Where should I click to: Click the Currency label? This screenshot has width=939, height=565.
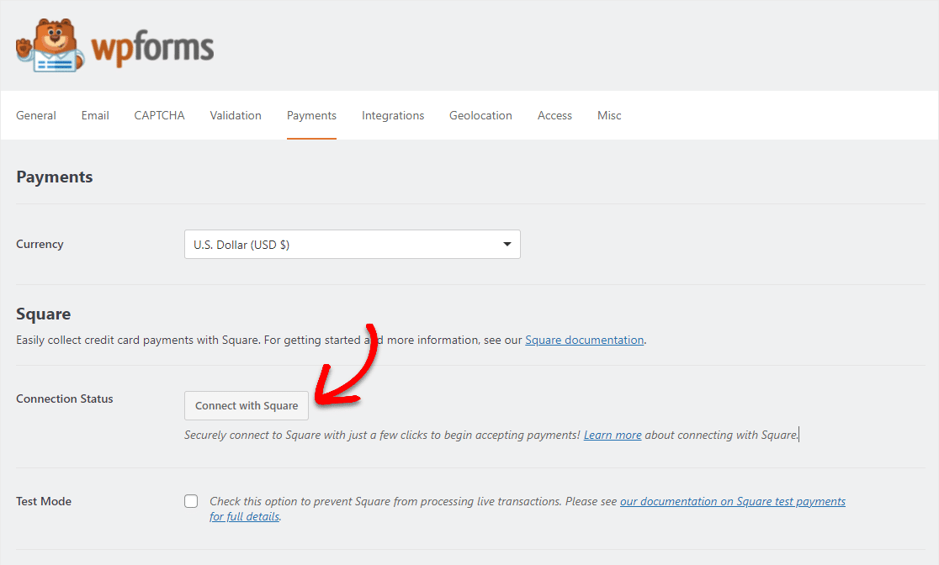tap(40, 244)
